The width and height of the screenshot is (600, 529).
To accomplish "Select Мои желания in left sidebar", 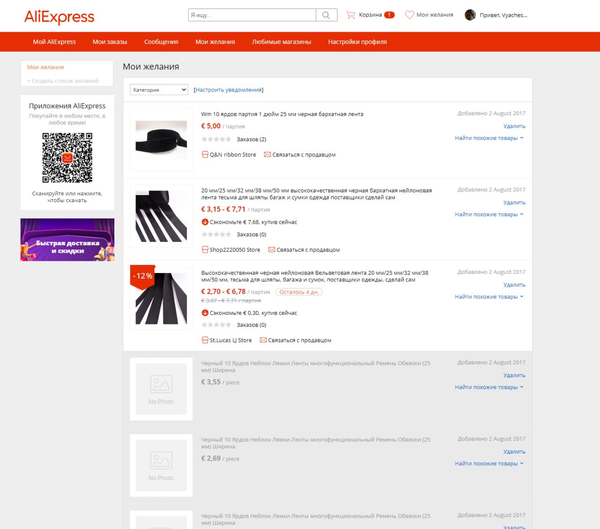I will tap(45, 67).
